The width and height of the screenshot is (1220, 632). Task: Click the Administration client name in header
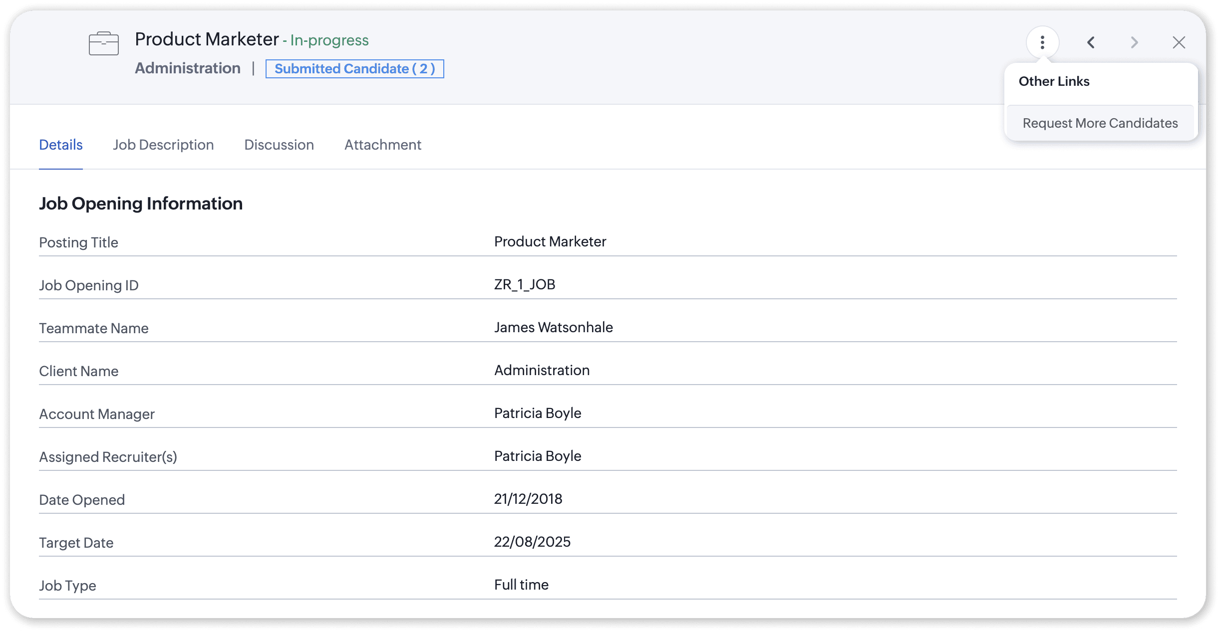[x=188, y=68]
